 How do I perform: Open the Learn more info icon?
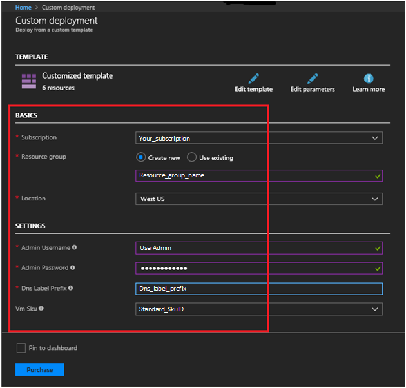[369, 79]
